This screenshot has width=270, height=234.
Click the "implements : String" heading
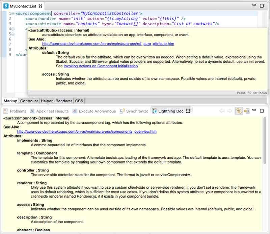tap(35, 140)
